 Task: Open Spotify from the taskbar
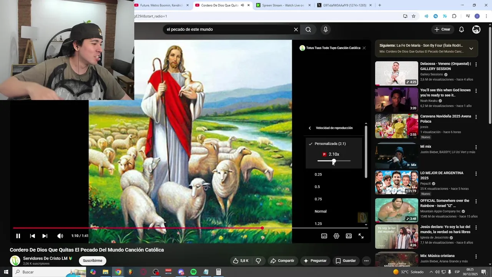pos(193,272)
